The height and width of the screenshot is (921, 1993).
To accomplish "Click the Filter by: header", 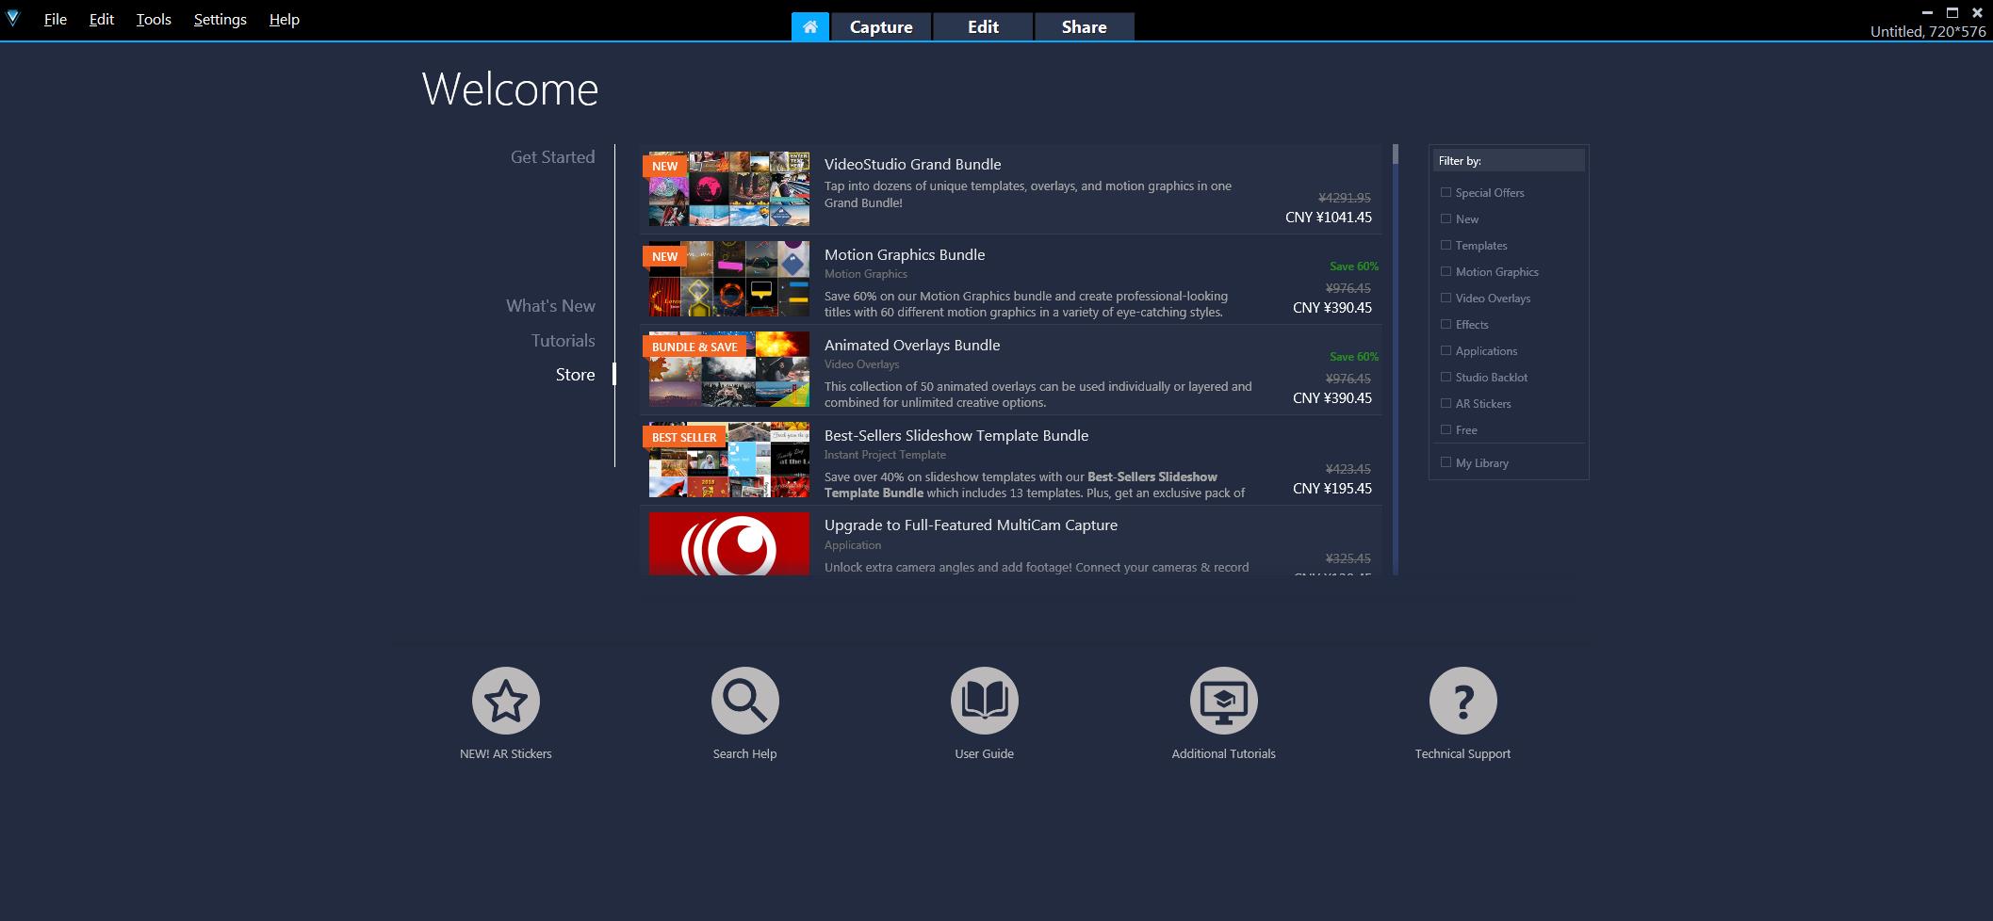I will pyautogui.click(x=1509, y=161).
